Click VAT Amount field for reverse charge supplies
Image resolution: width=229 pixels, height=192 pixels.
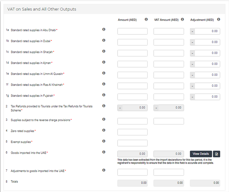169,121
